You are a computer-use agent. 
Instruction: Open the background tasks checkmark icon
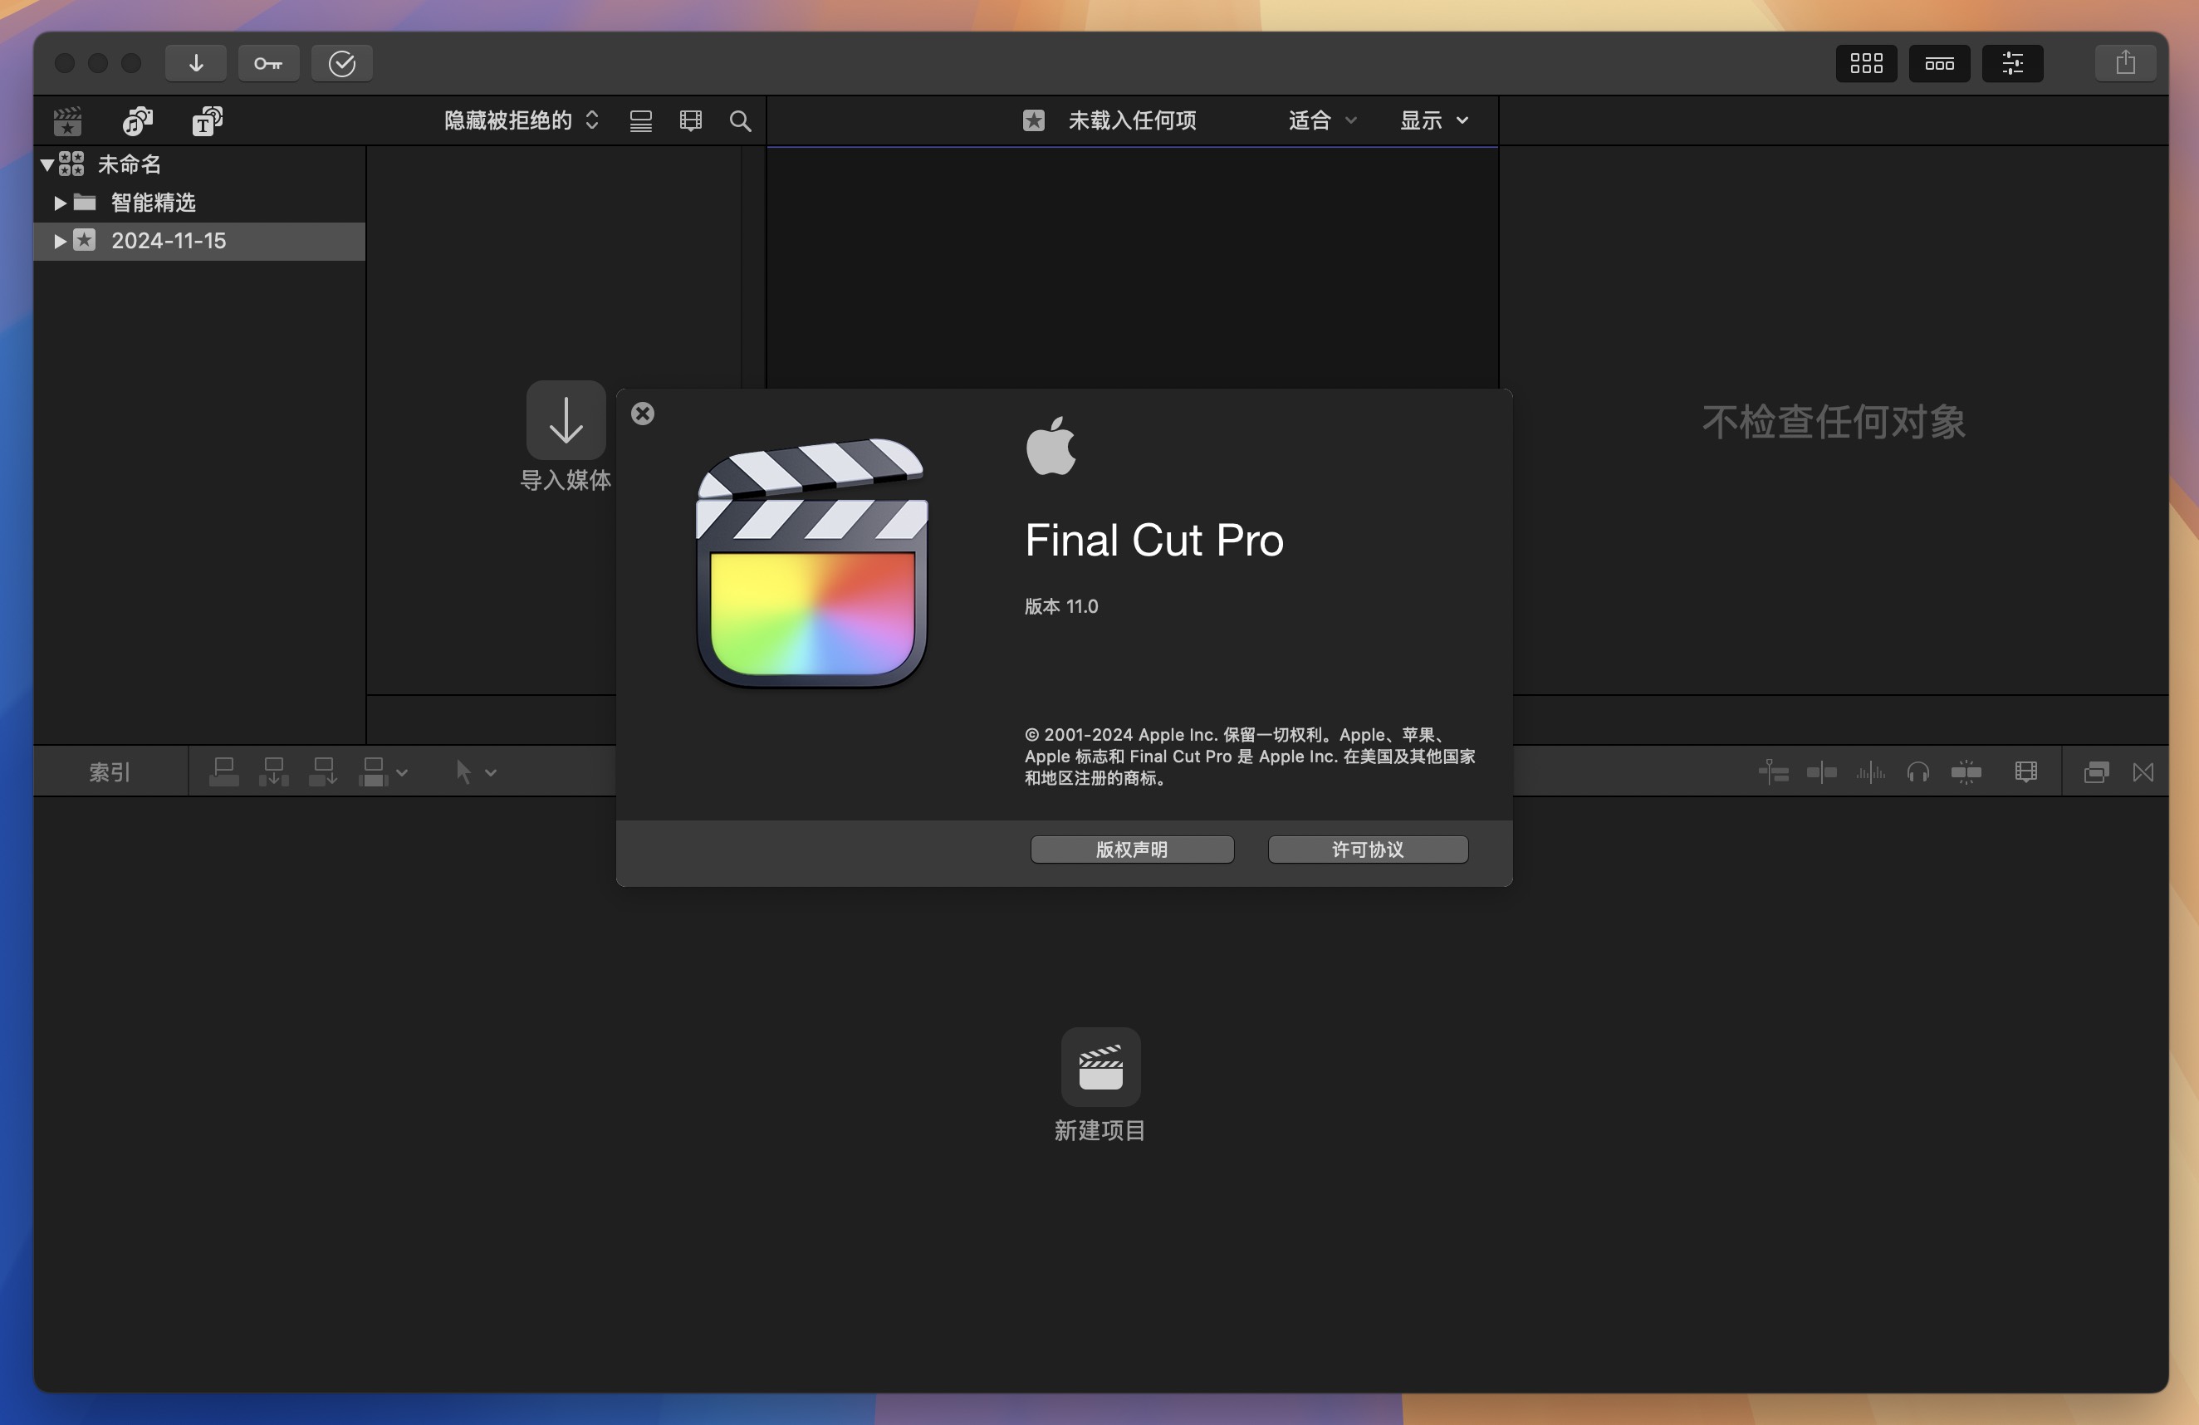(342, 63)
